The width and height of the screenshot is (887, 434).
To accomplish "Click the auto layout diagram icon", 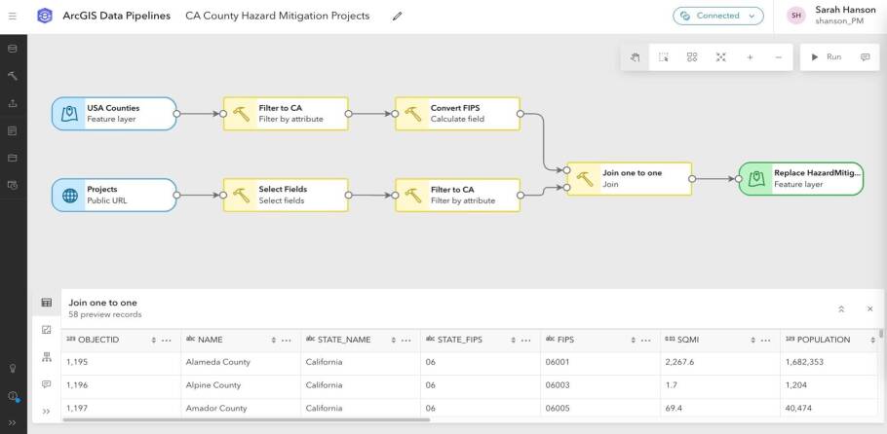I will [692, 57].
